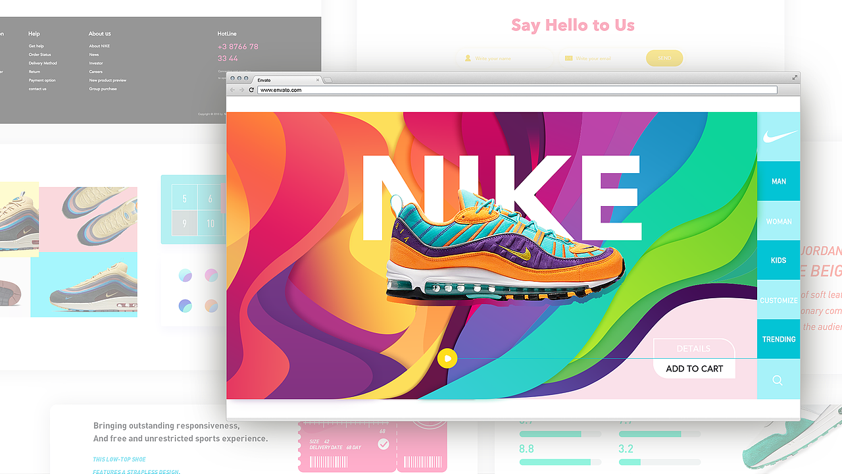Select size 5 in the size grid

[x=185, y=198]
